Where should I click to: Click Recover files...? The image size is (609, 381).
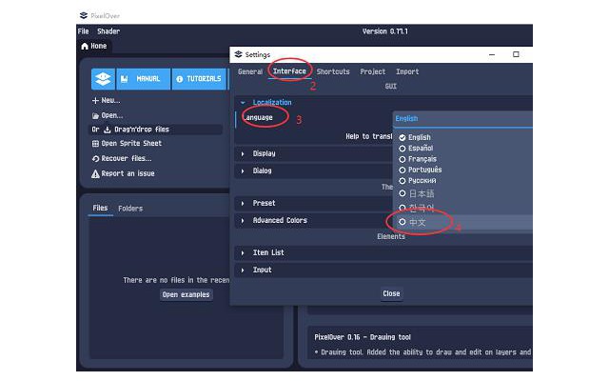[x=122, y=159]
